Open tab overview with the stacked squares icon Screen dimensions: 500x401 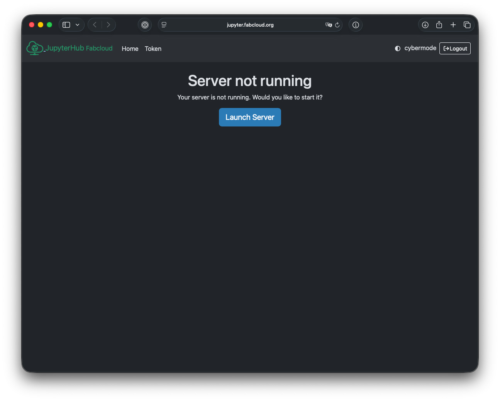tap(467, 24)
